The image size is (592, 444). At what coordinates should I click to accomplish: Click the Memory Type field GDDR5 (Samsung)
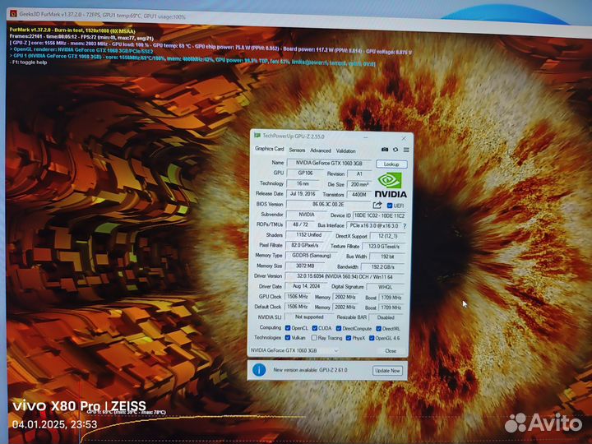(x=311, y=256)
